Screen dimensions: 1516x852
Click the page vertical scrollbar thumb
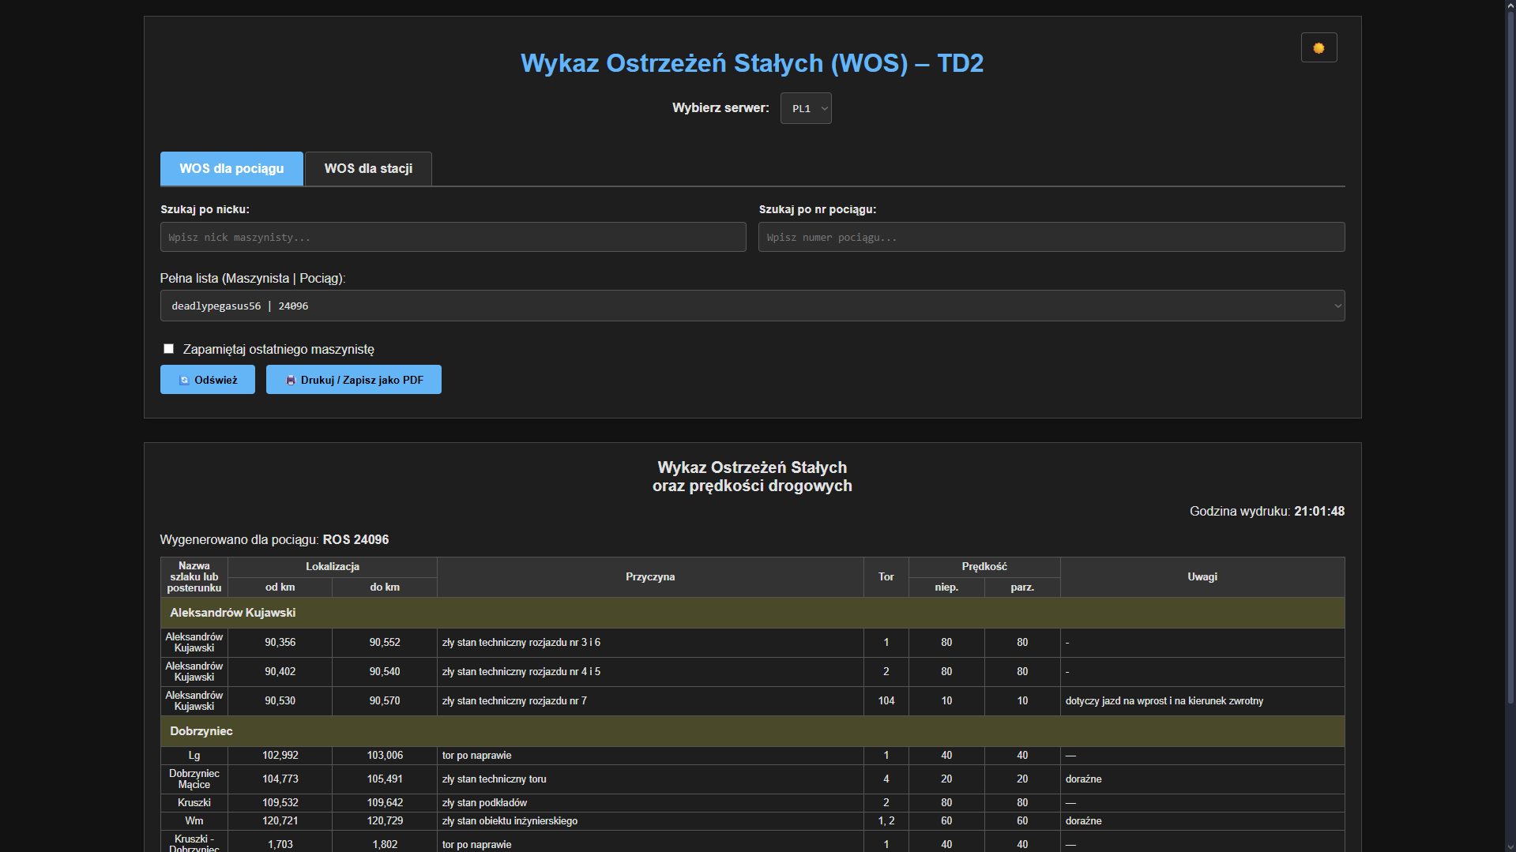1510,355
